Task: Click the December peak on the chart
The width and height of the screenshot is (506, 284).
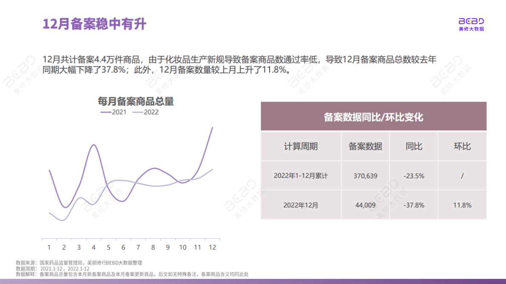Action: 212,128
